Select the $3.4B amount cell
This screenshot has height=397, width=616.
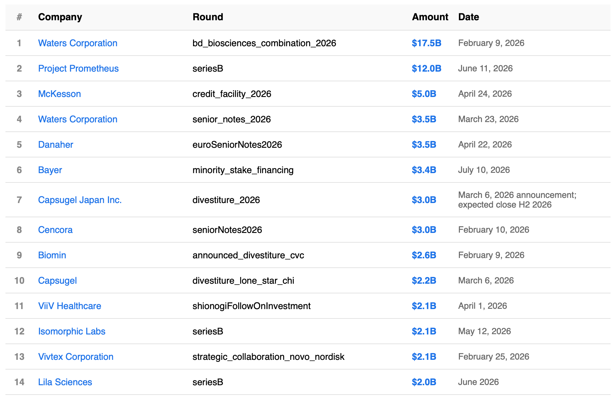coord(424,170)
